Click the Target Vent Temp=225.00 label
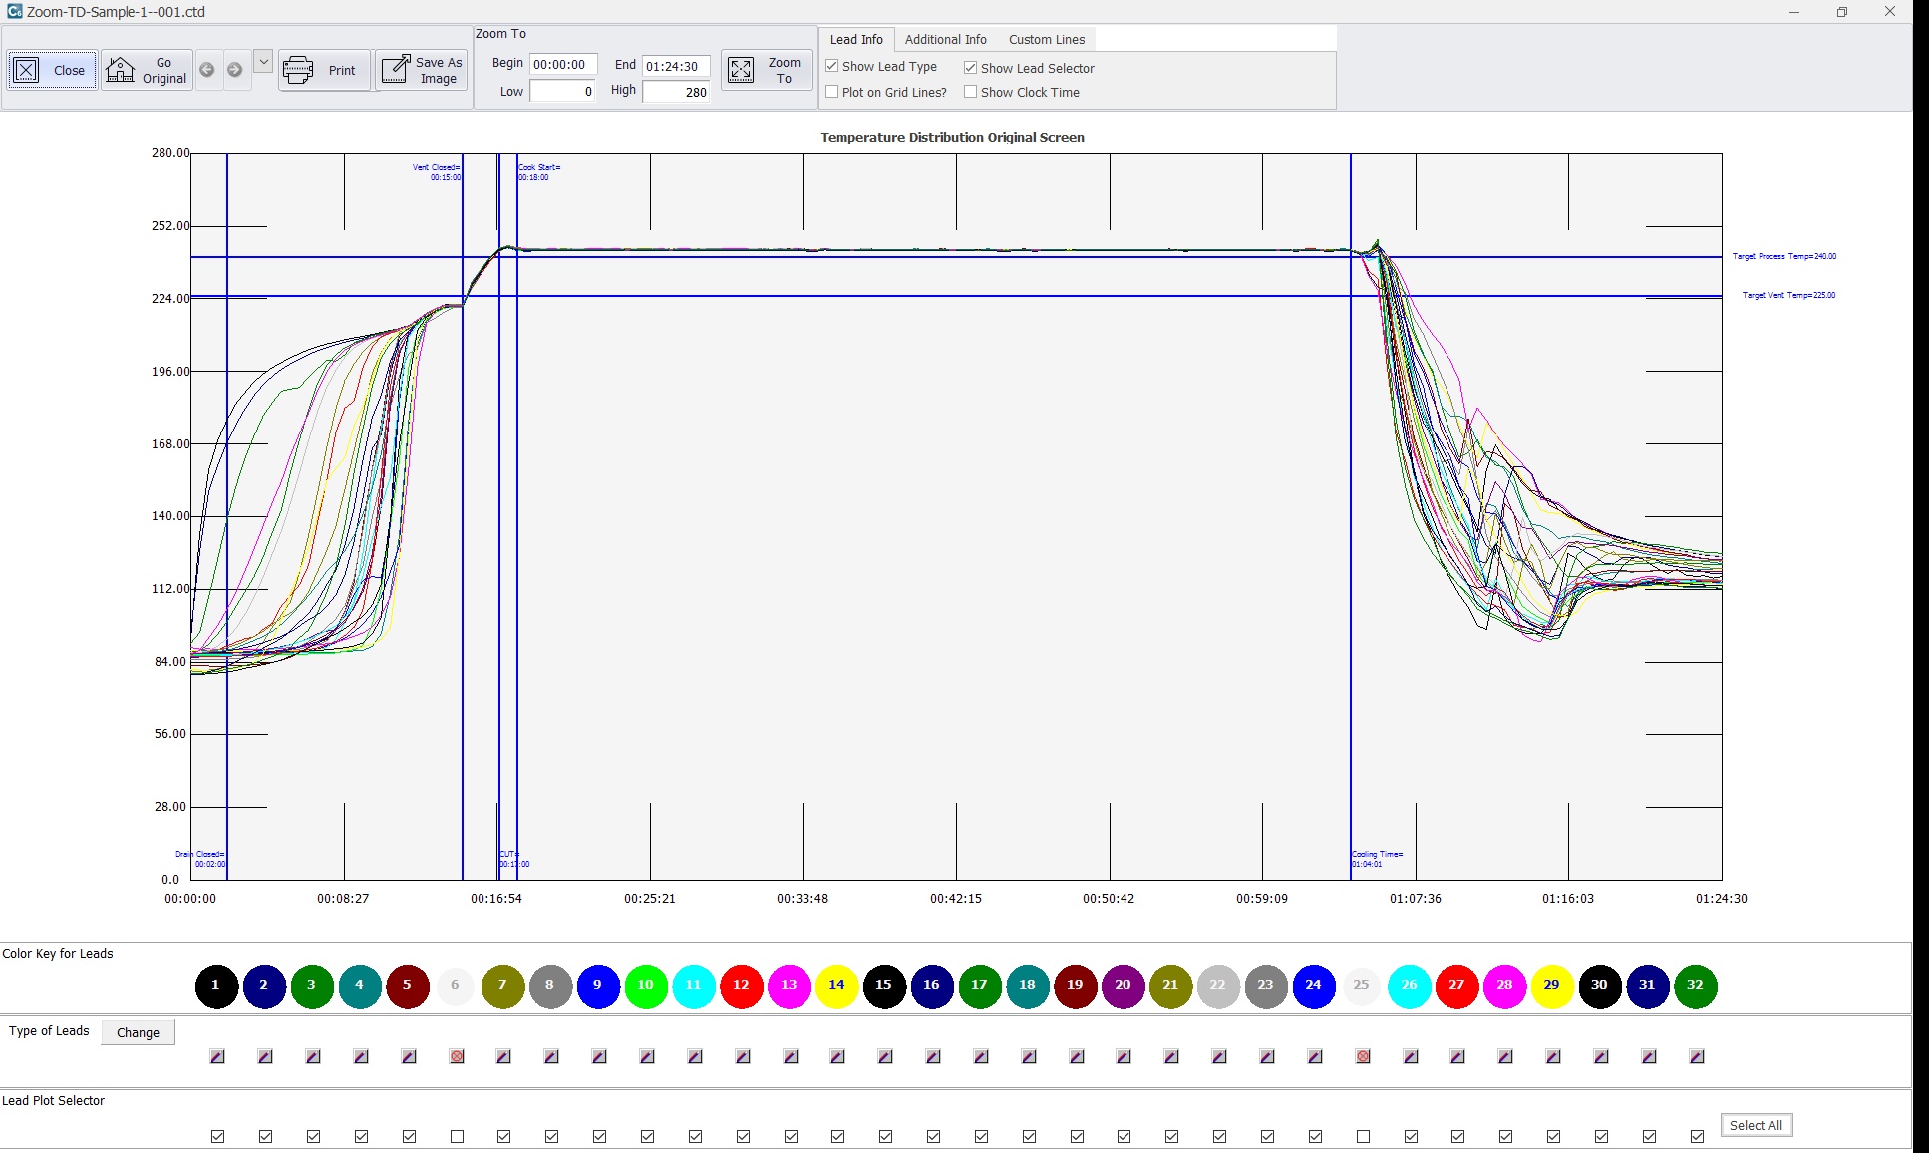This screenshot has width=1929, height=1153. tap(1788, 295)
